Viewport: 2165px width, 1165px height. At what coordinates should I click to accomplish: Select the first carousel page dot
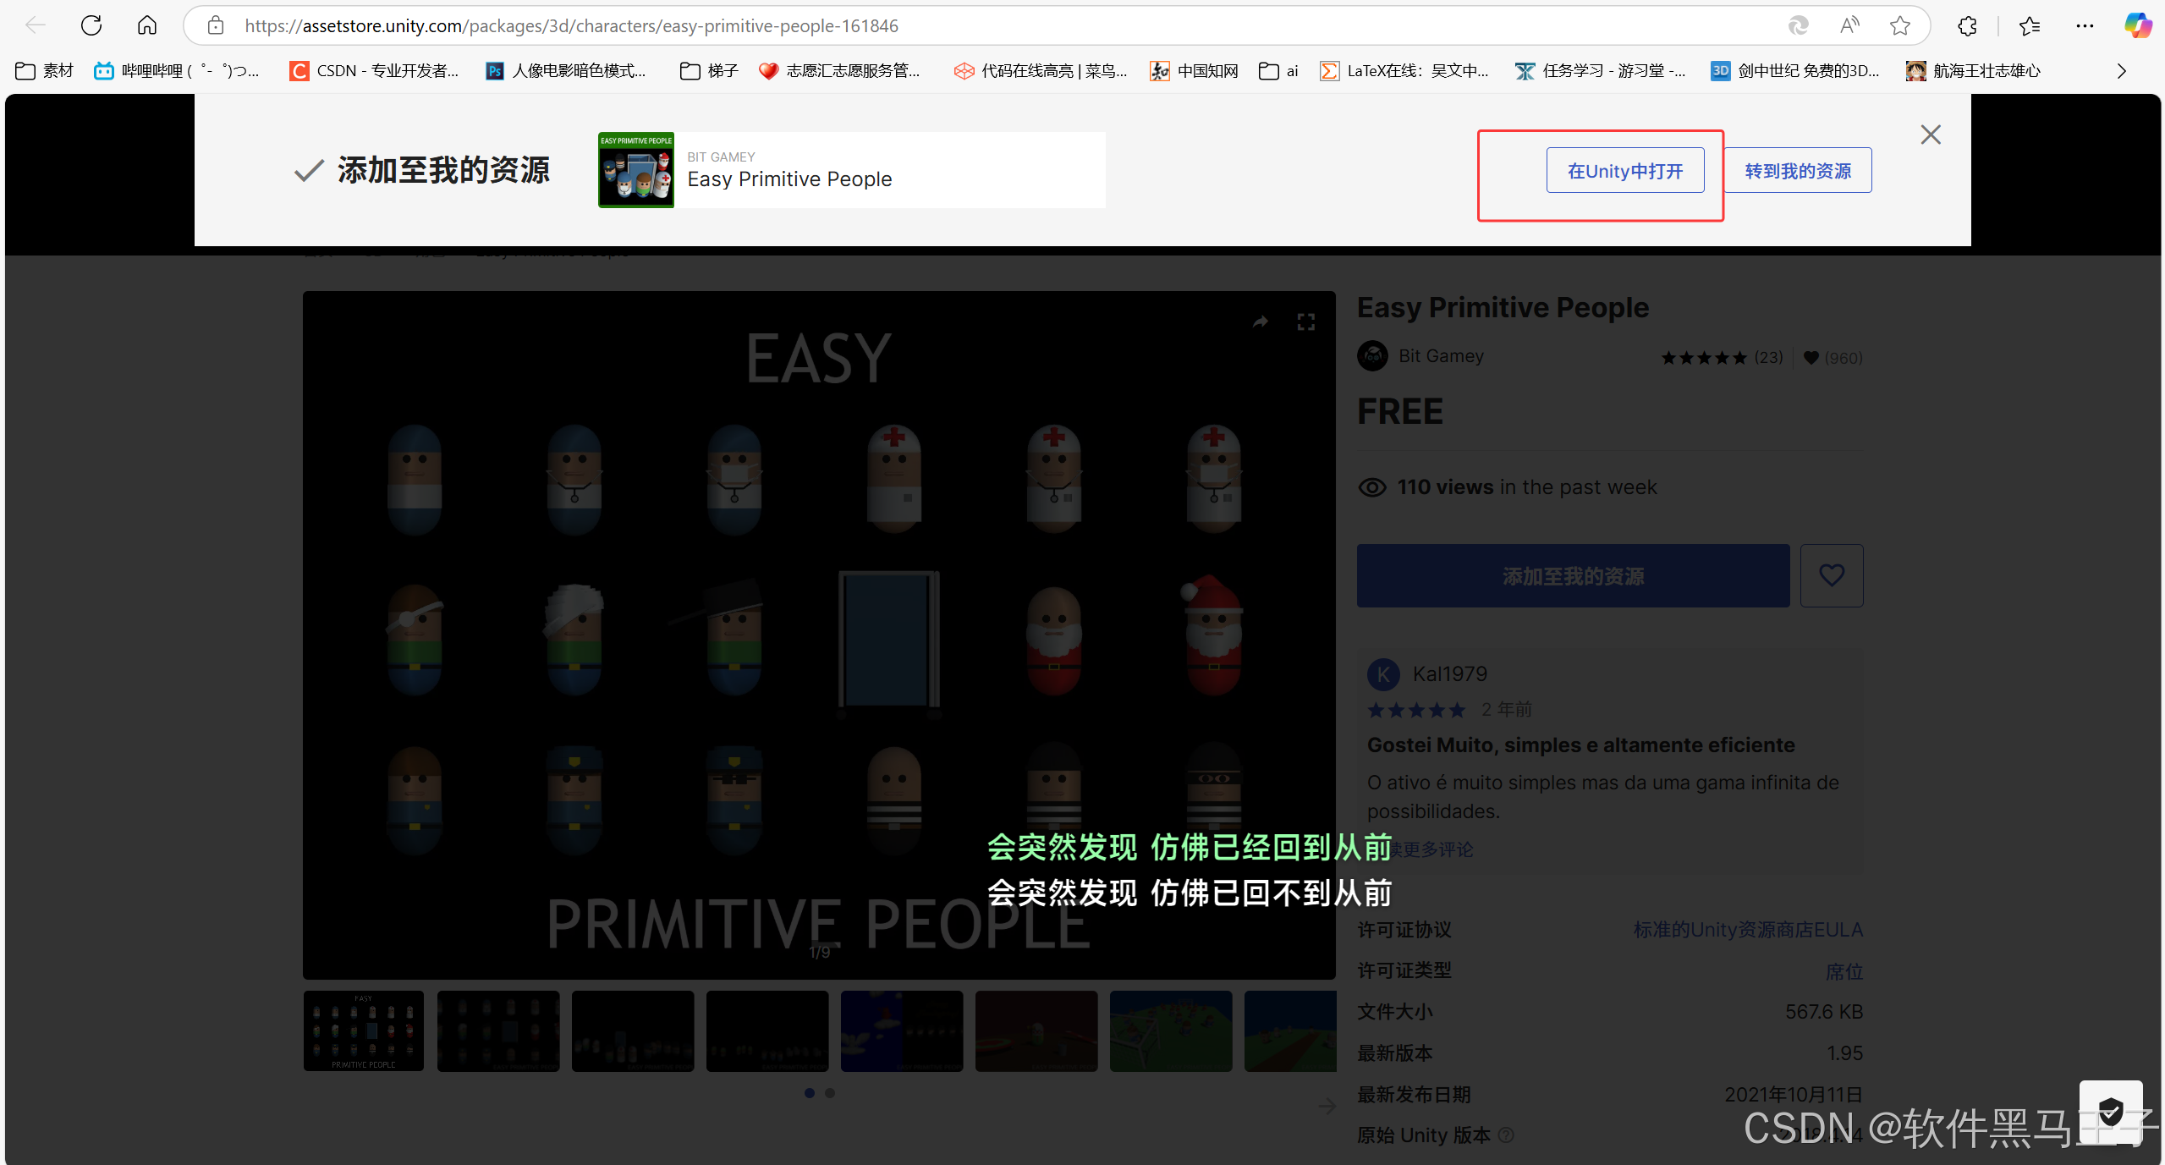(810, 1093)
